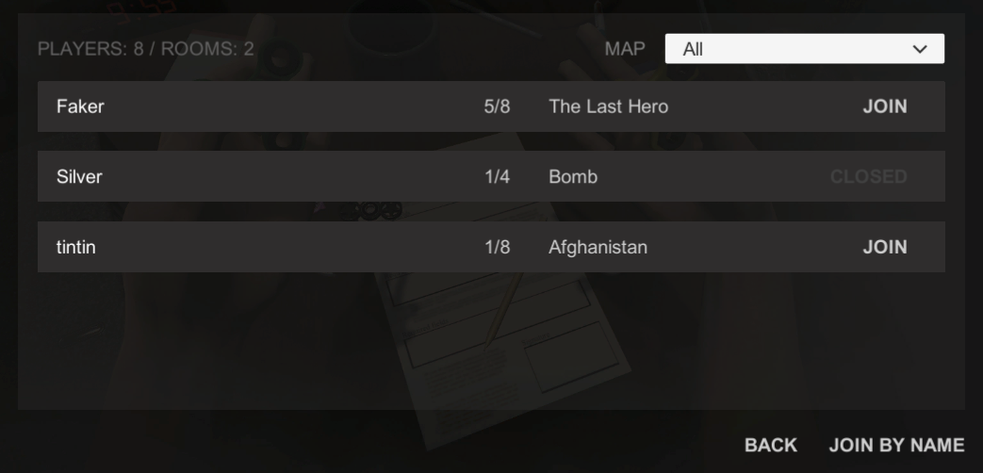The height and width of the screenshot is (473, 983).
Task: Select the Faker room name
Action: 80,106
